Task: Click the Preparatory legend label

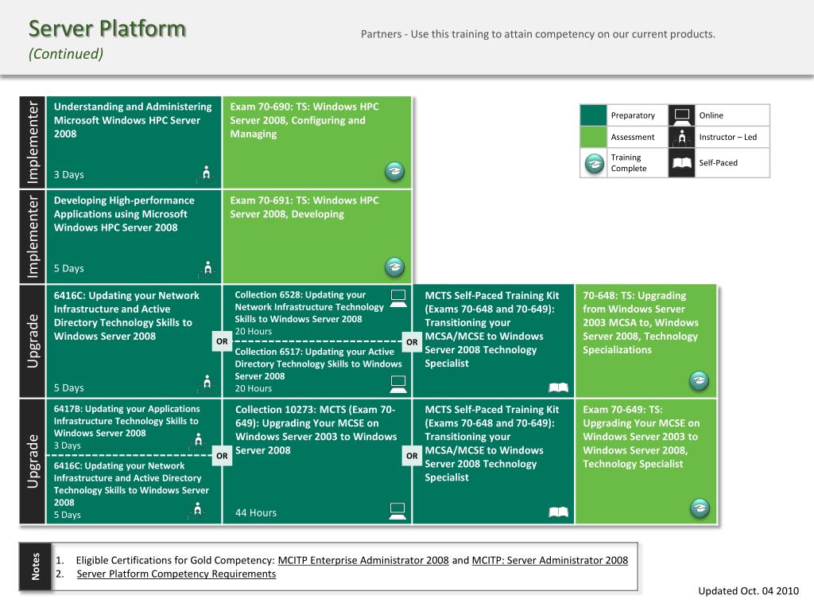Action: coord(633,115)
